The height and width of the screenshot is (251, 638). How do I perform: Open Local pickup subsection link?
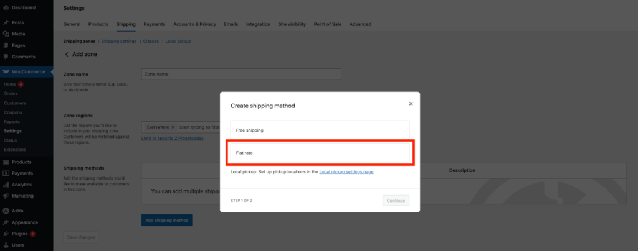(178, 42)
